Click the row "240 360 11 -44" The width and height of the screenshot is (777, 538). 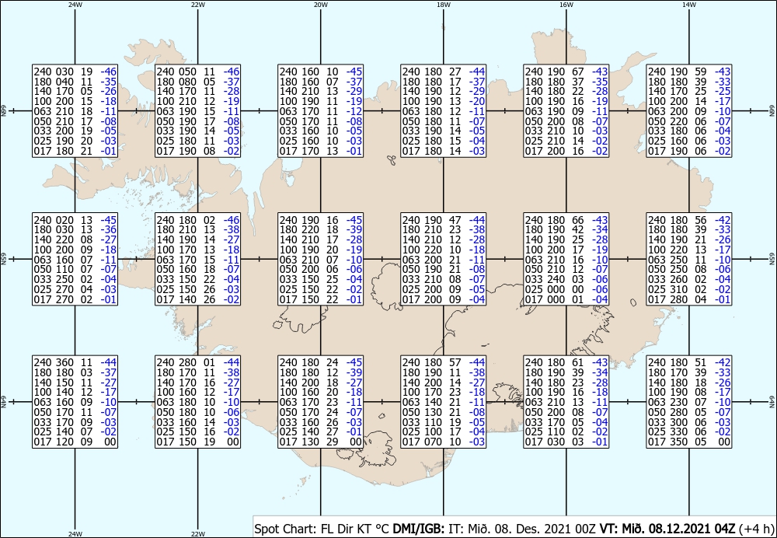pyautogui.click(x=75, y=362)
